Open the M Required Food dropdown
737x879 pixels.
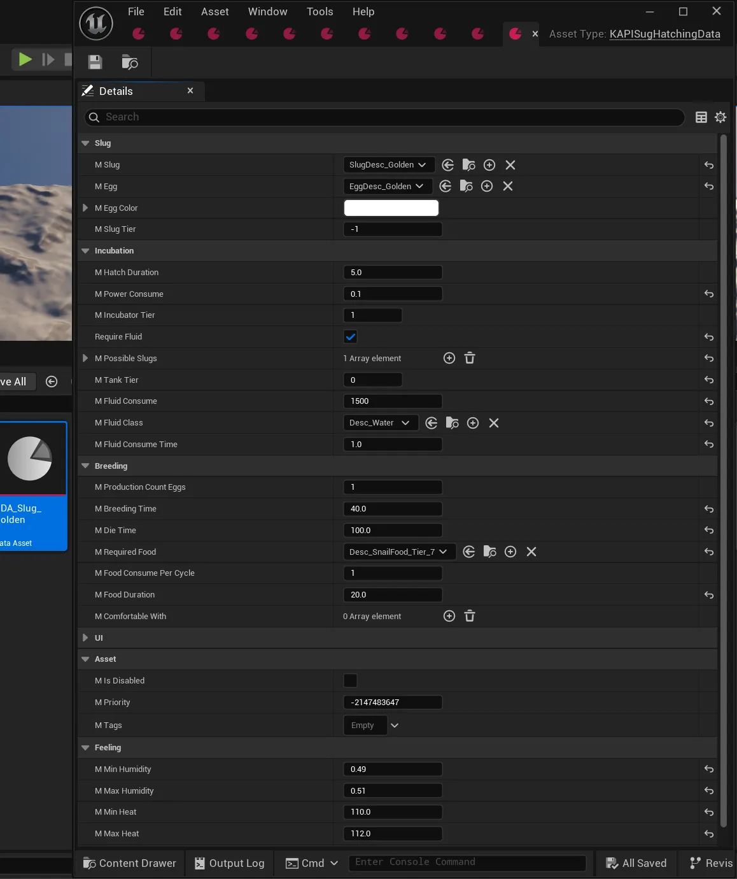click(x=400, y=552)
